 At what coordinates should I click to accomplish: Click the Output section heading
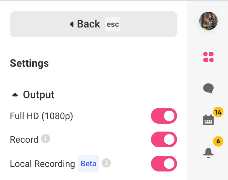click(x=39, y=95)
